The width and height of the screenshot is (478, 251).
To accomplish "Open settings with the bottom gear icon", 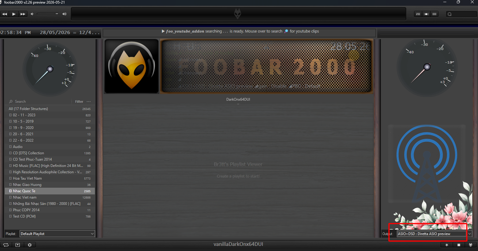I will click(x=30, y=245).
